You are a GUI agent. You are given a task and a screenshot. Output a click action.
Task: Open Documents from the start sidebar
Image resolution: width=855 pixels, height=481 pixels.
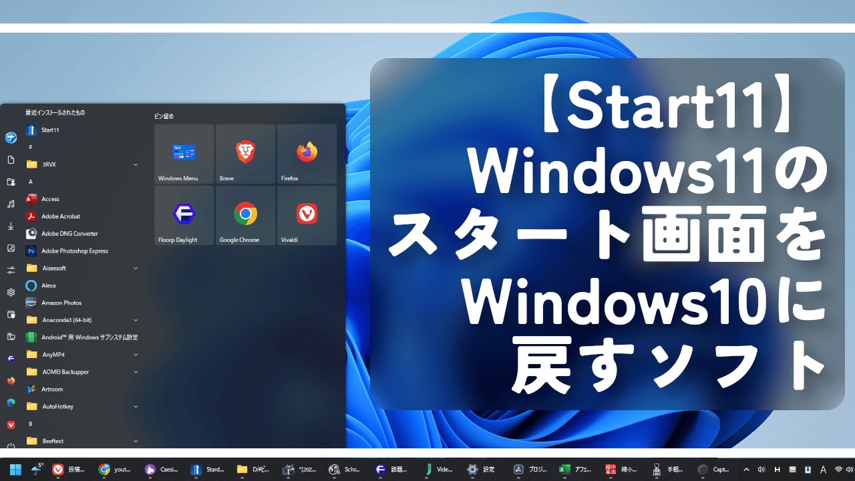[x=11, y=160]
